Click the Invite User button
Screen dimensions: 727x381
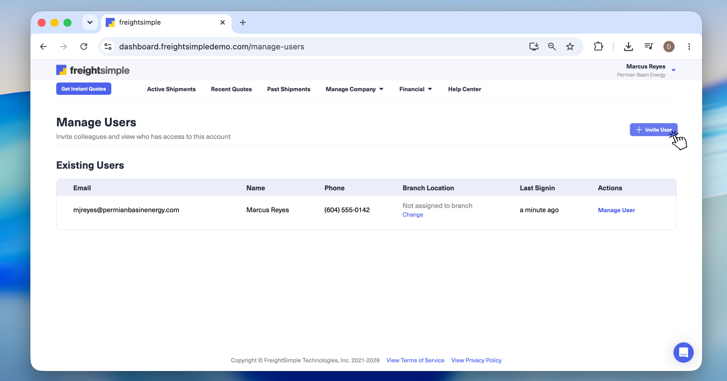tap(653, 130)
